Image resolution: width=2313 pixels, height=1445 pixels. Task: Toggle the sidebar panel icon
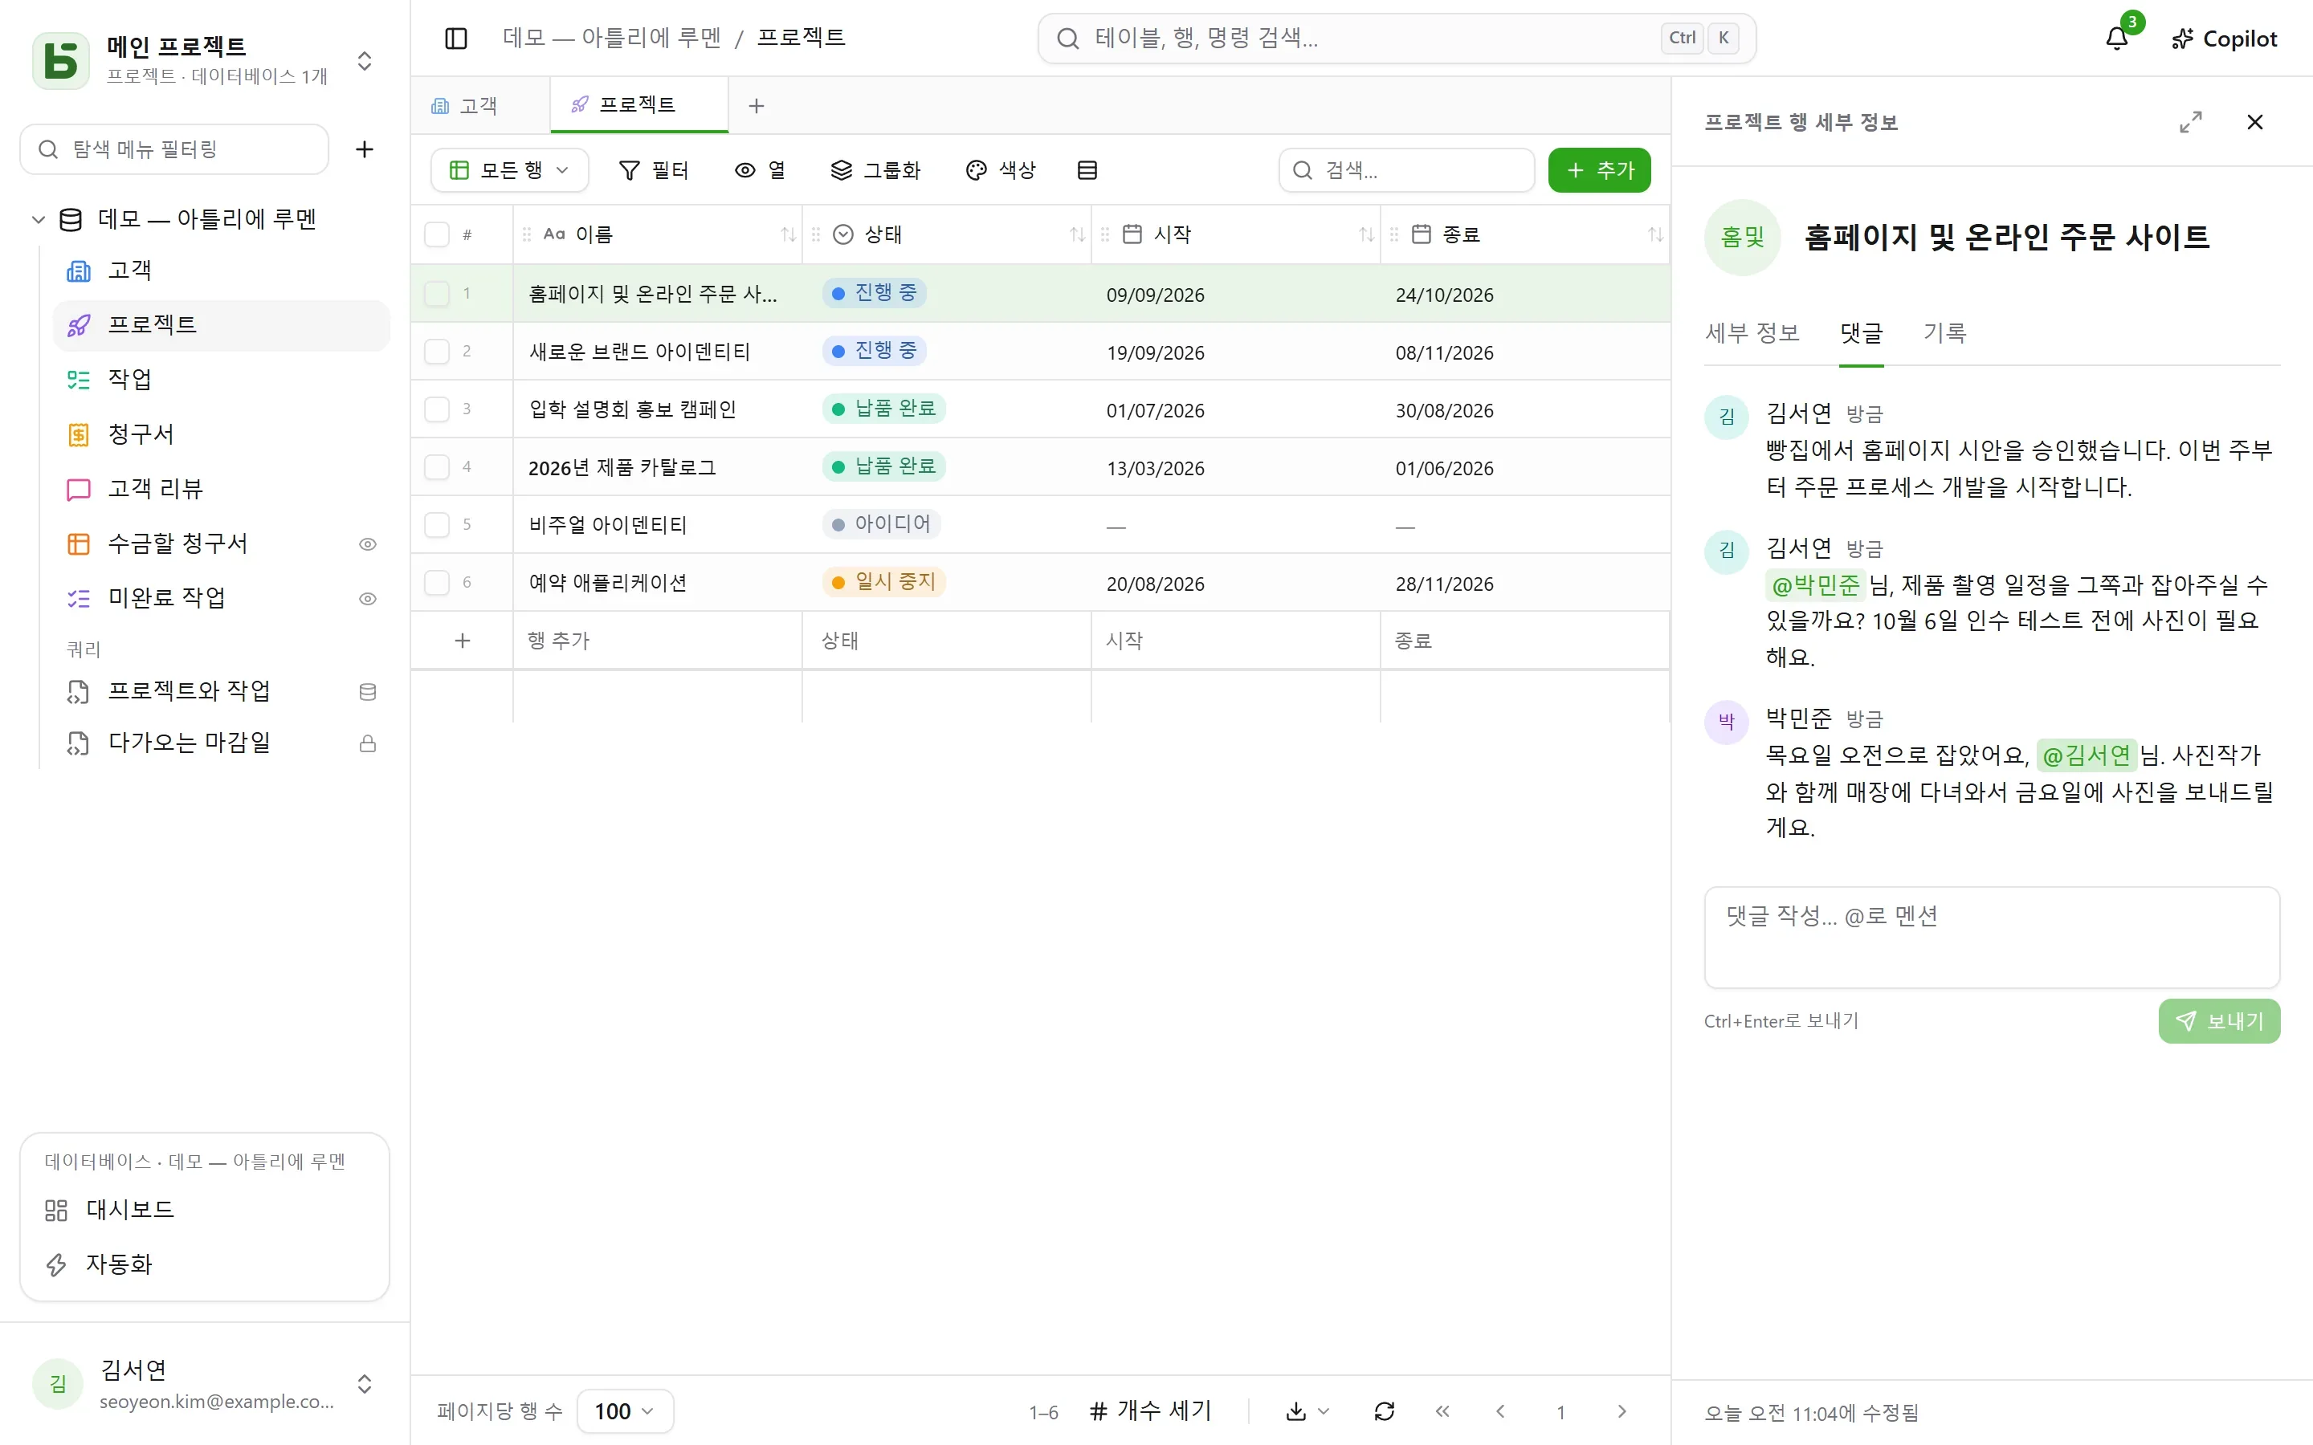456,39
